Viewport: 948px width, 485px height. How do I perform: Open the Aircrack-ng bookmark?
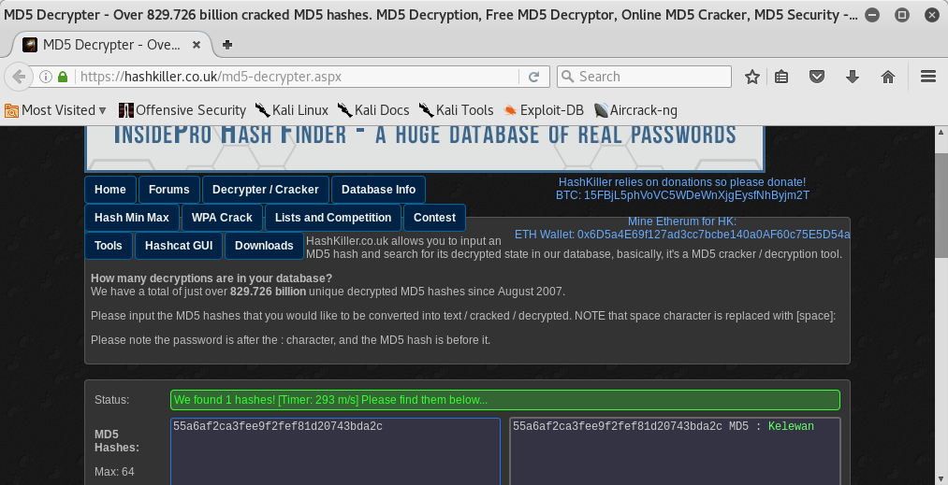635,110
